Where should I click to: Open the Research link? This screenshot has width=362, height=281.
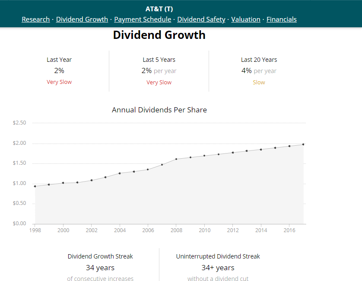[x=36, y=19]
